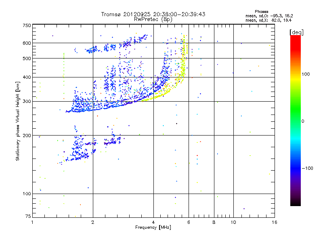This screenshot has height=242, width=323.
Task: Click the "Frequency [MHz]" axis label
Action: (153, 227)
